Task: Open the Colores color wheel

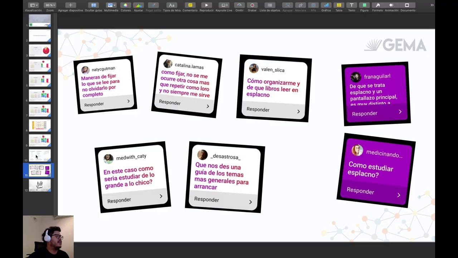Action: [126, 5]
